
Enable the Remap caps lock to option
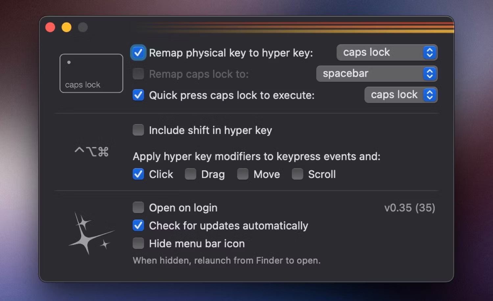[138, 74]
